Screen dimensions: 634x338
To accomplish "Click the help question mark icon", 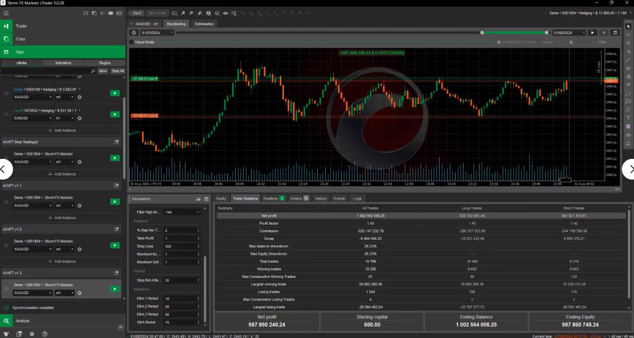I will click(45, 334).
